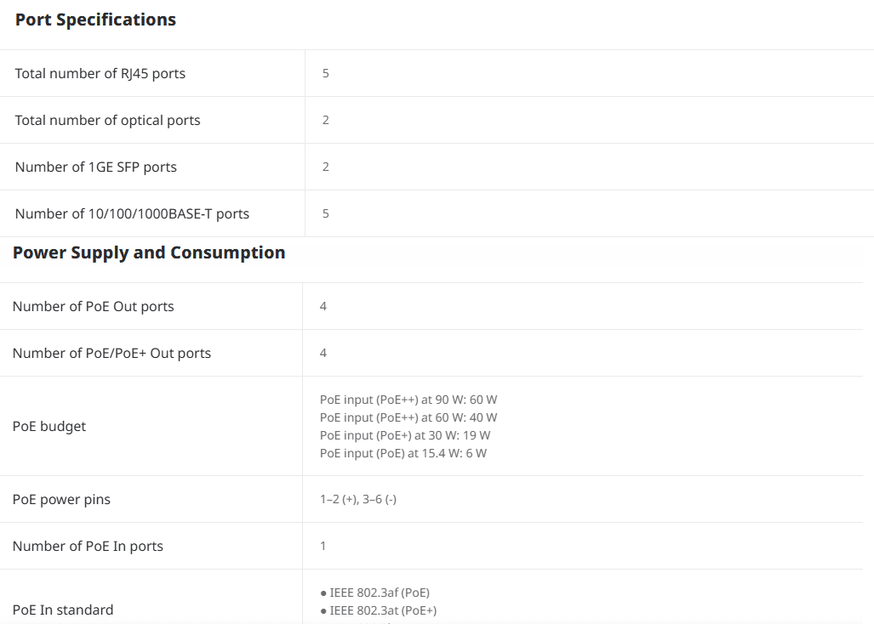Select the Number of PoE In ports label
The width and height of the screenshot is (874, 624).
click(88, 546)
